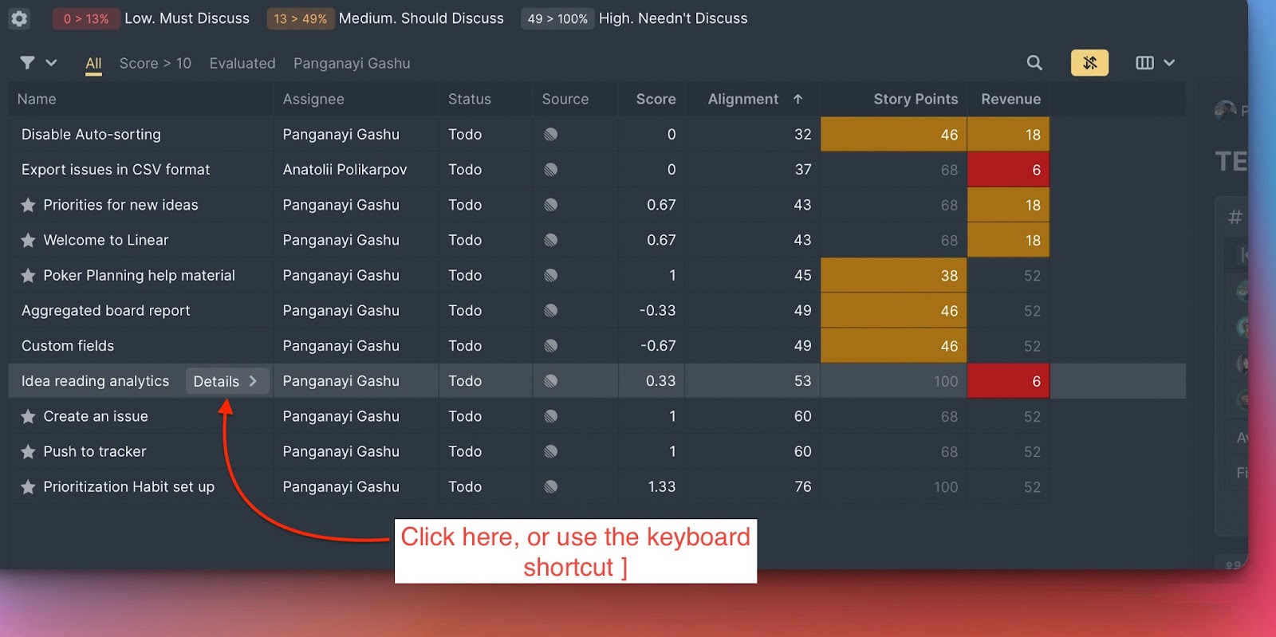Click the columns layout icon
The height and width of the screenshot is (637, 1276).
1144,63
